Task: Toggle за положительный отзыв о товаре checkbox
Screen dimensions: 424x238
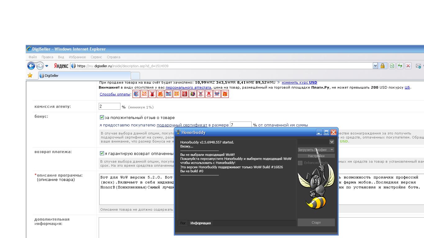Action: (x=102, y=117)
